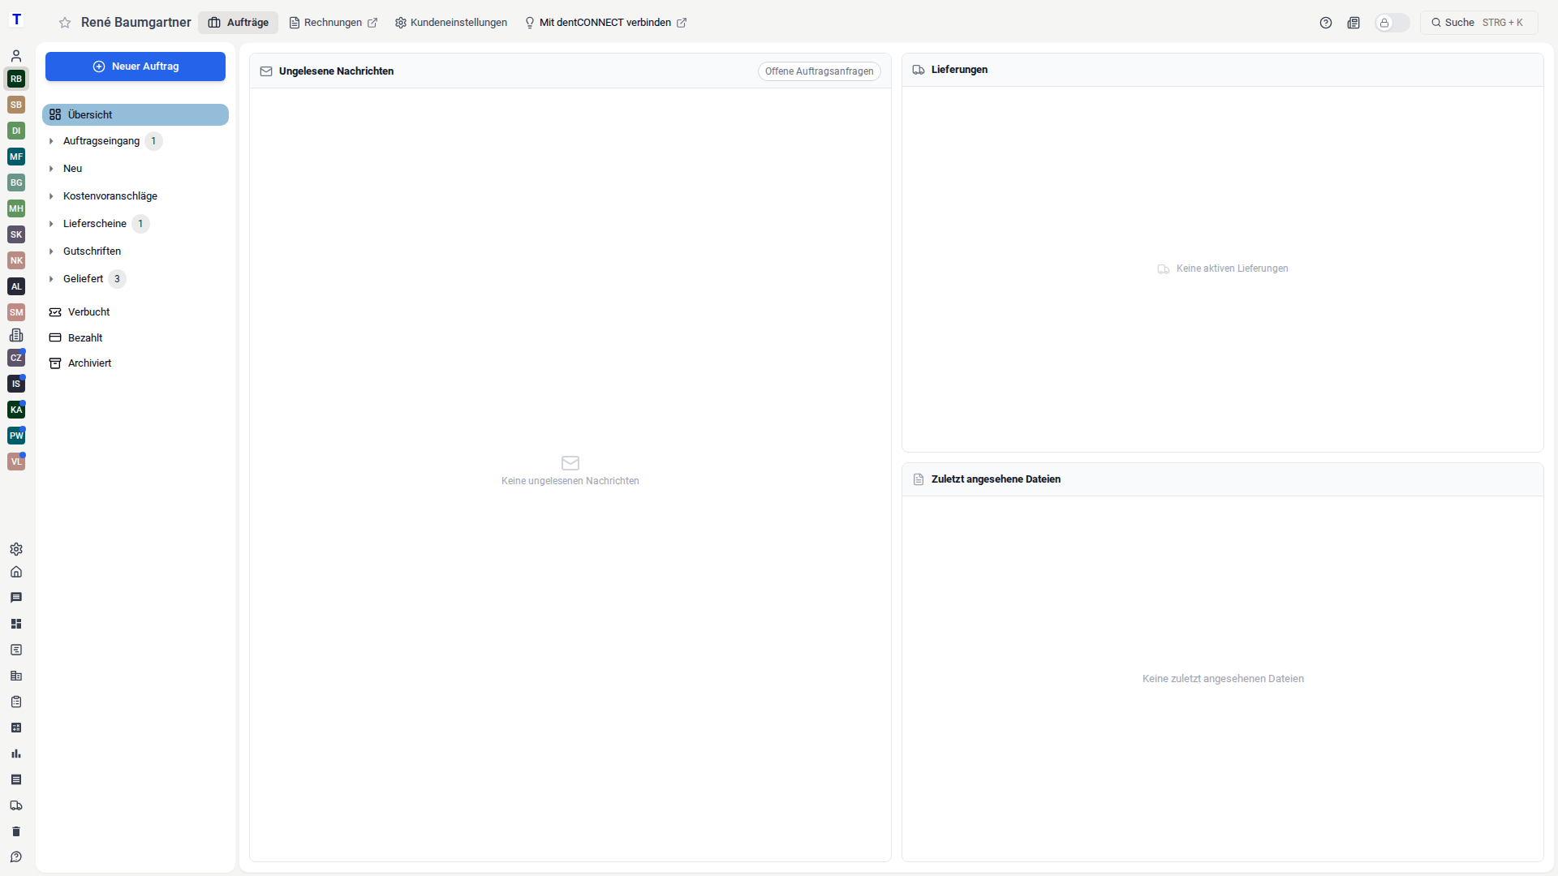The image size is (1558, 876).
Task: Select the SM customer avatar
Action: (16, 312)
